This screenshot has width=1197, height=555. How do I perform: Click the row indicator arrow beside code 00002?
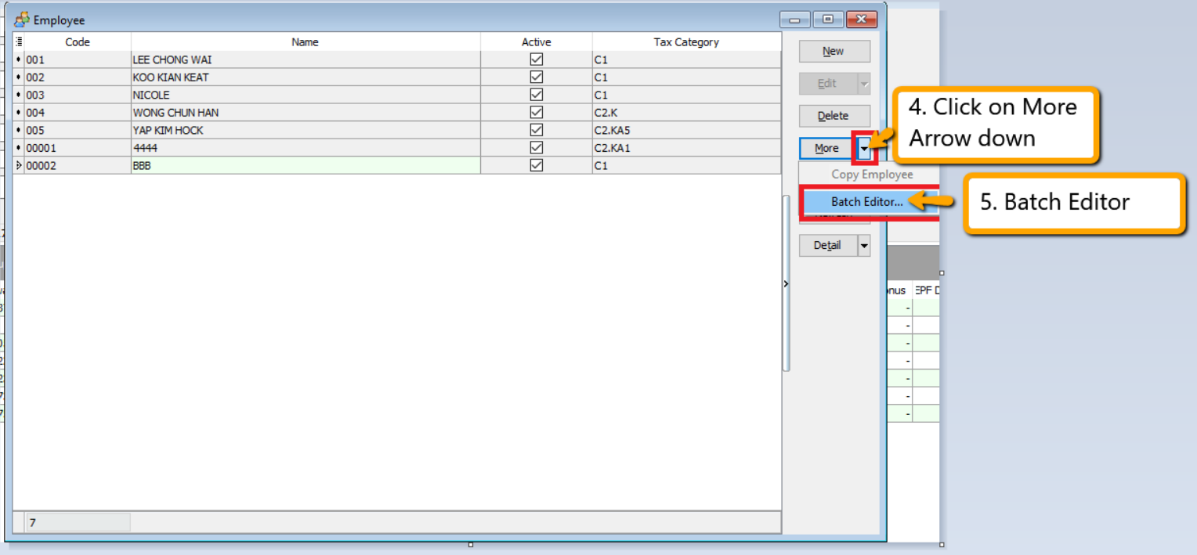pyautogui.click(x=17, y=165)
